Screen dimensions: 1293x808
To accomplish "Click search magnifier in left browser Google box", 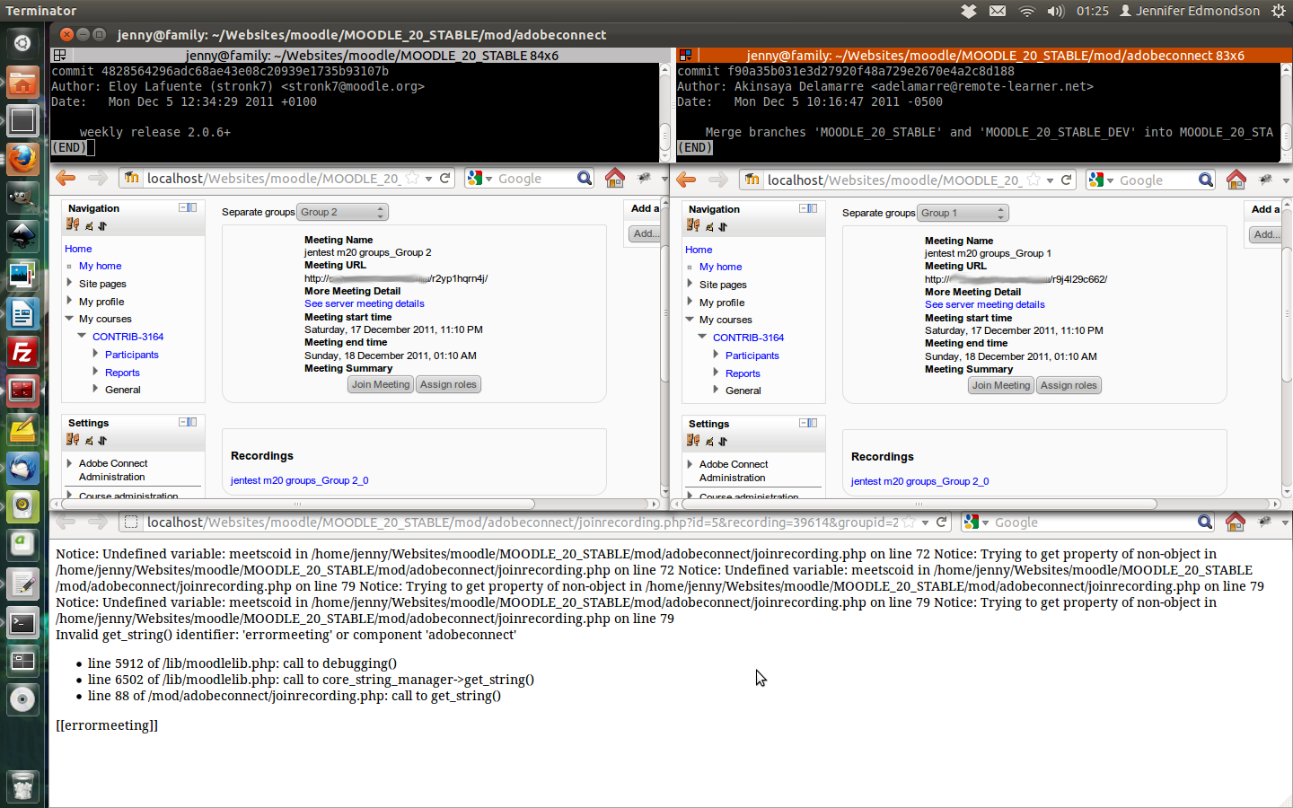I will tap(585, 178).
